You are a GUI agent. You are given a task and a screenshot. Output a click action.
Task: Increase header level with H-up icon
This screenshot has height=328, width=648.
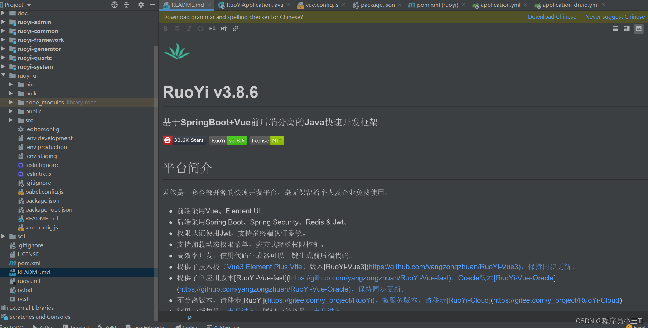pos(224,29)
